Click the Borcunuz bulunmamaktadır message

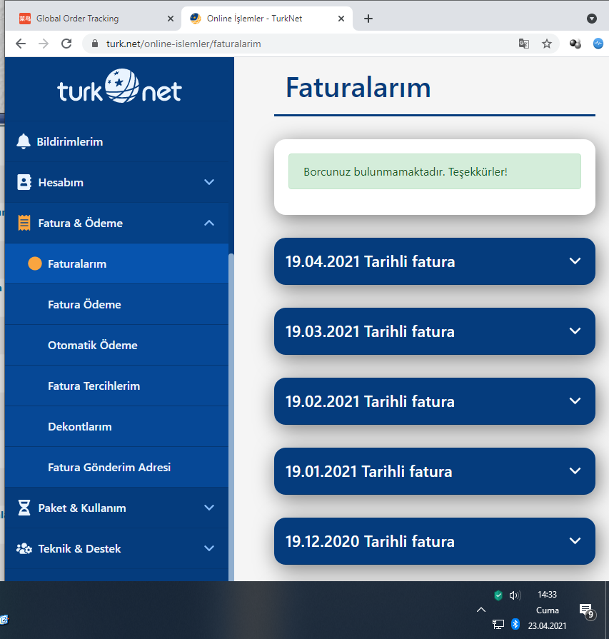[435, 171]
